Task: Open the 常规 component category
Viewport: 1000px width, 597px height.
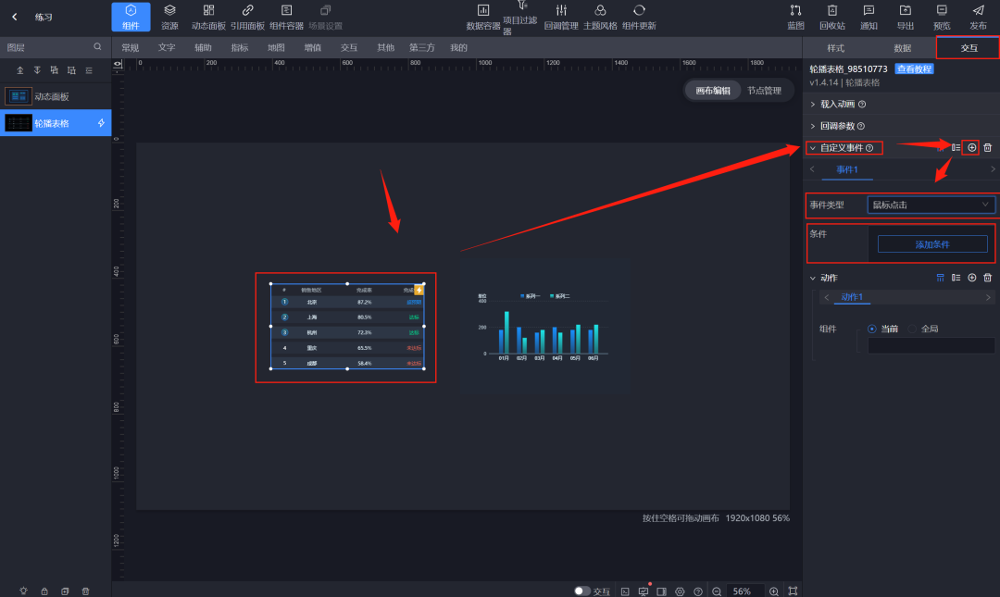Action: pyautogui.click(x=131, y=47)
